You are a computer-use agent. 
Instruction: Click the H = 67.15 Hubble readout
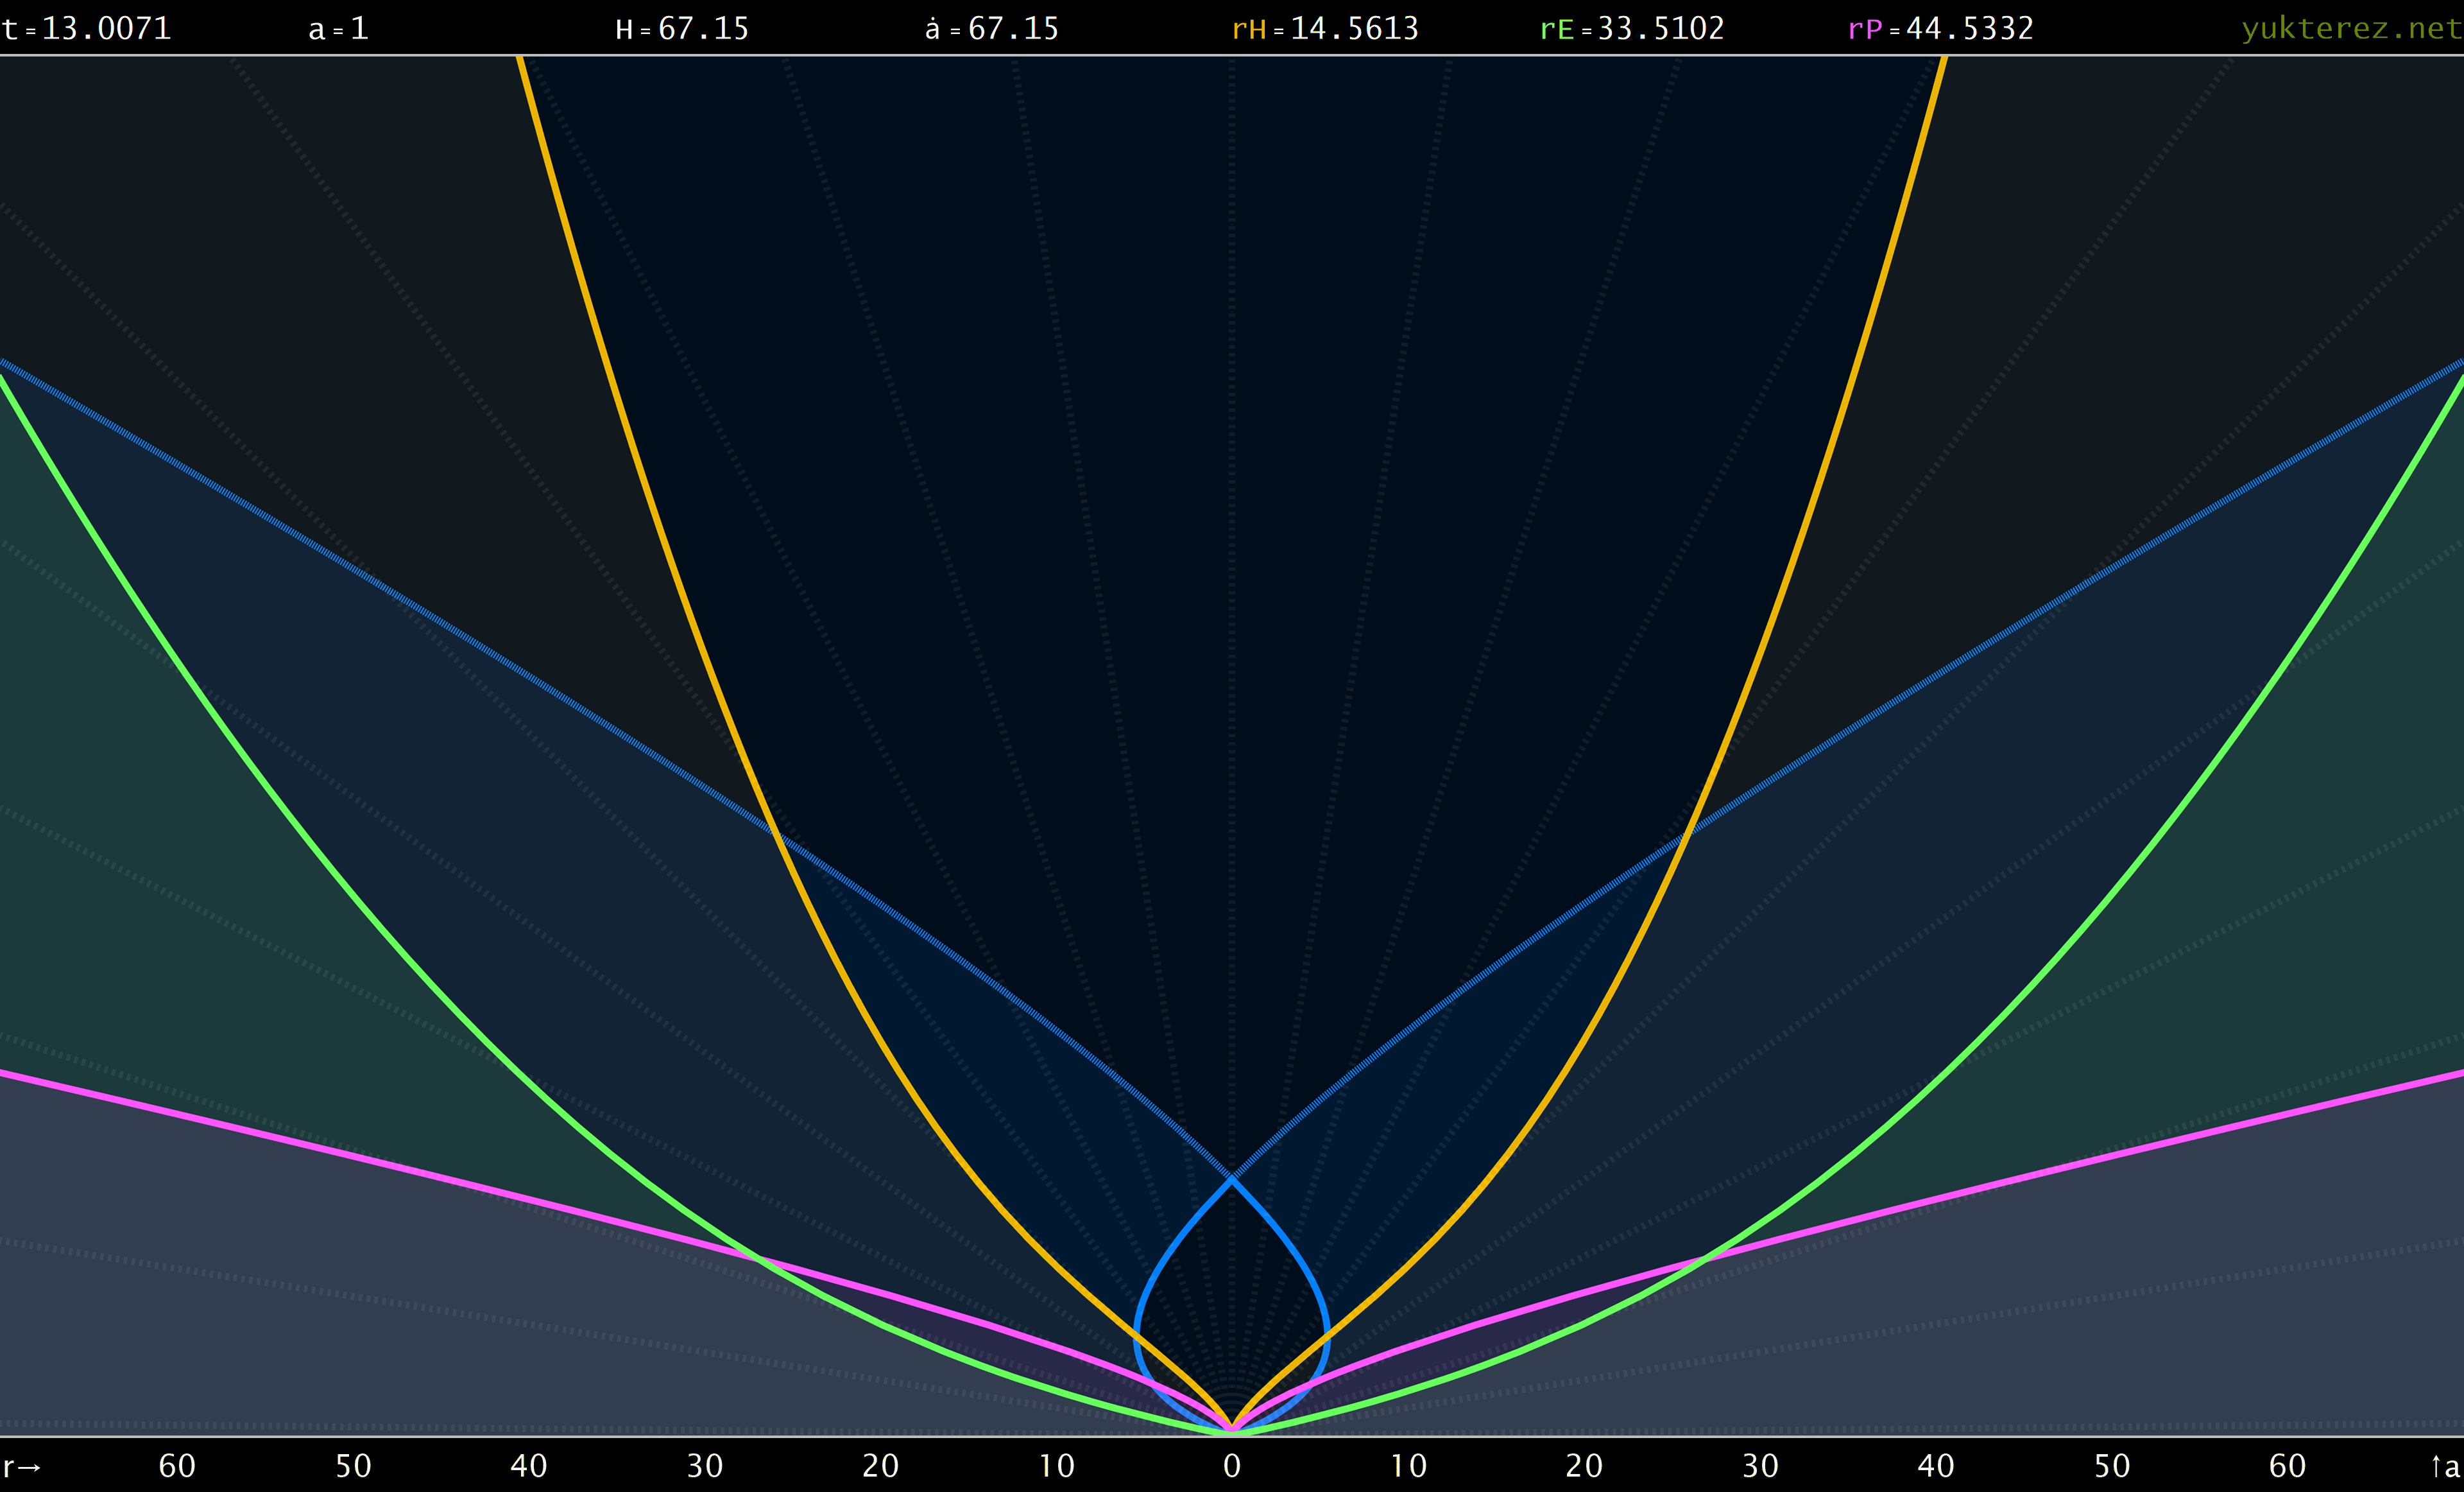682,28
